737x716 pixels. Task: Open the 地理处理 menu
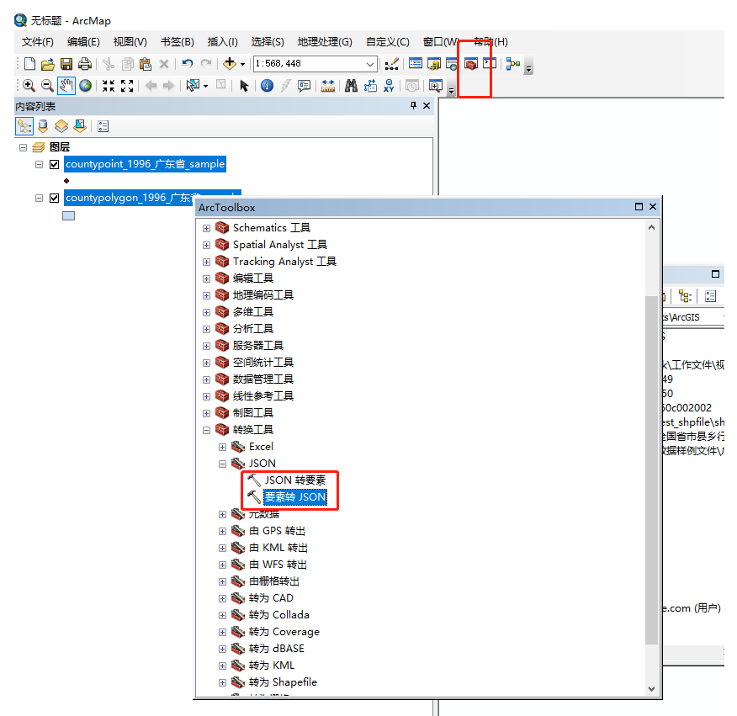pyautogui.click(x=324, y=41)
